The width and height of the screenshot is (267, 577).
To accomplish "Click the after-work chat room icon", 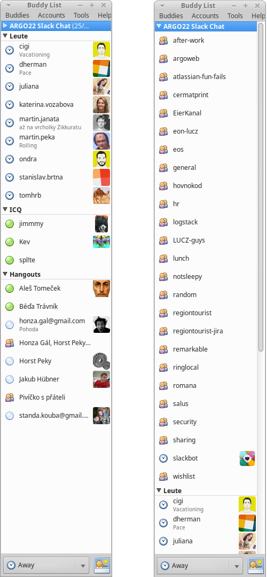I will click(x=163, y=41).
